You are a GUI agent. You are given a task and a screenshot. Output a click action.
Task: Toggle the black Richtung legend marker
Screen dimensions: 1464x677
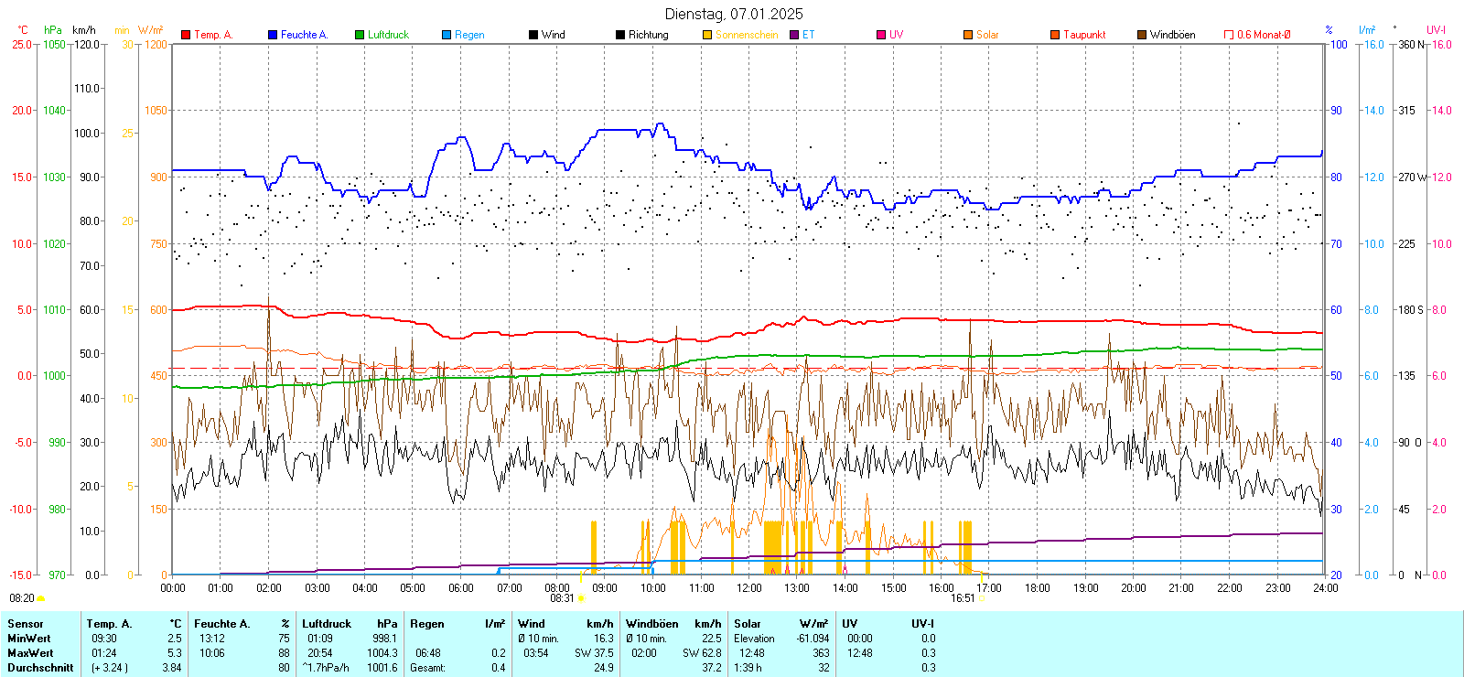coord(620,35)
